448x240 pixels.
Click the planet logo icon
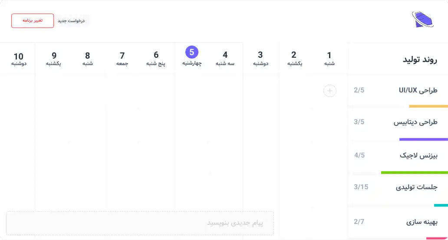[x=422, y=20]
